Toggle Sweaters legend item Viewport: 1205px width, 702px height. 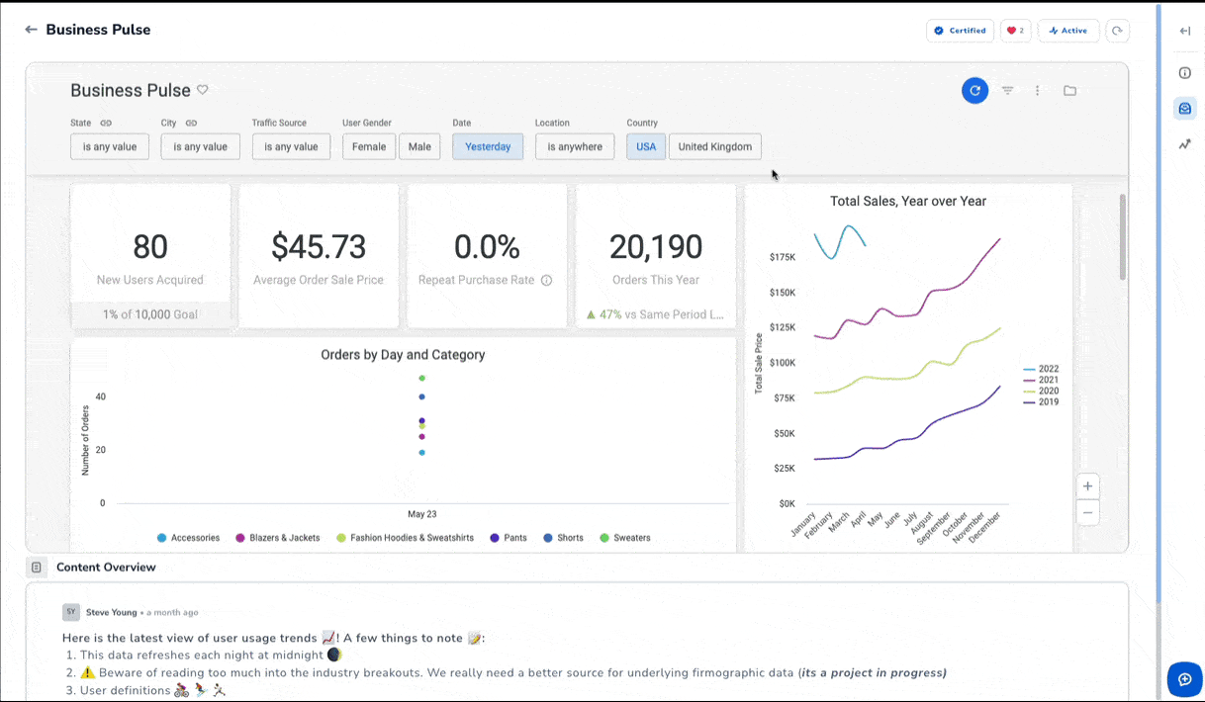(x=625, y=538)
